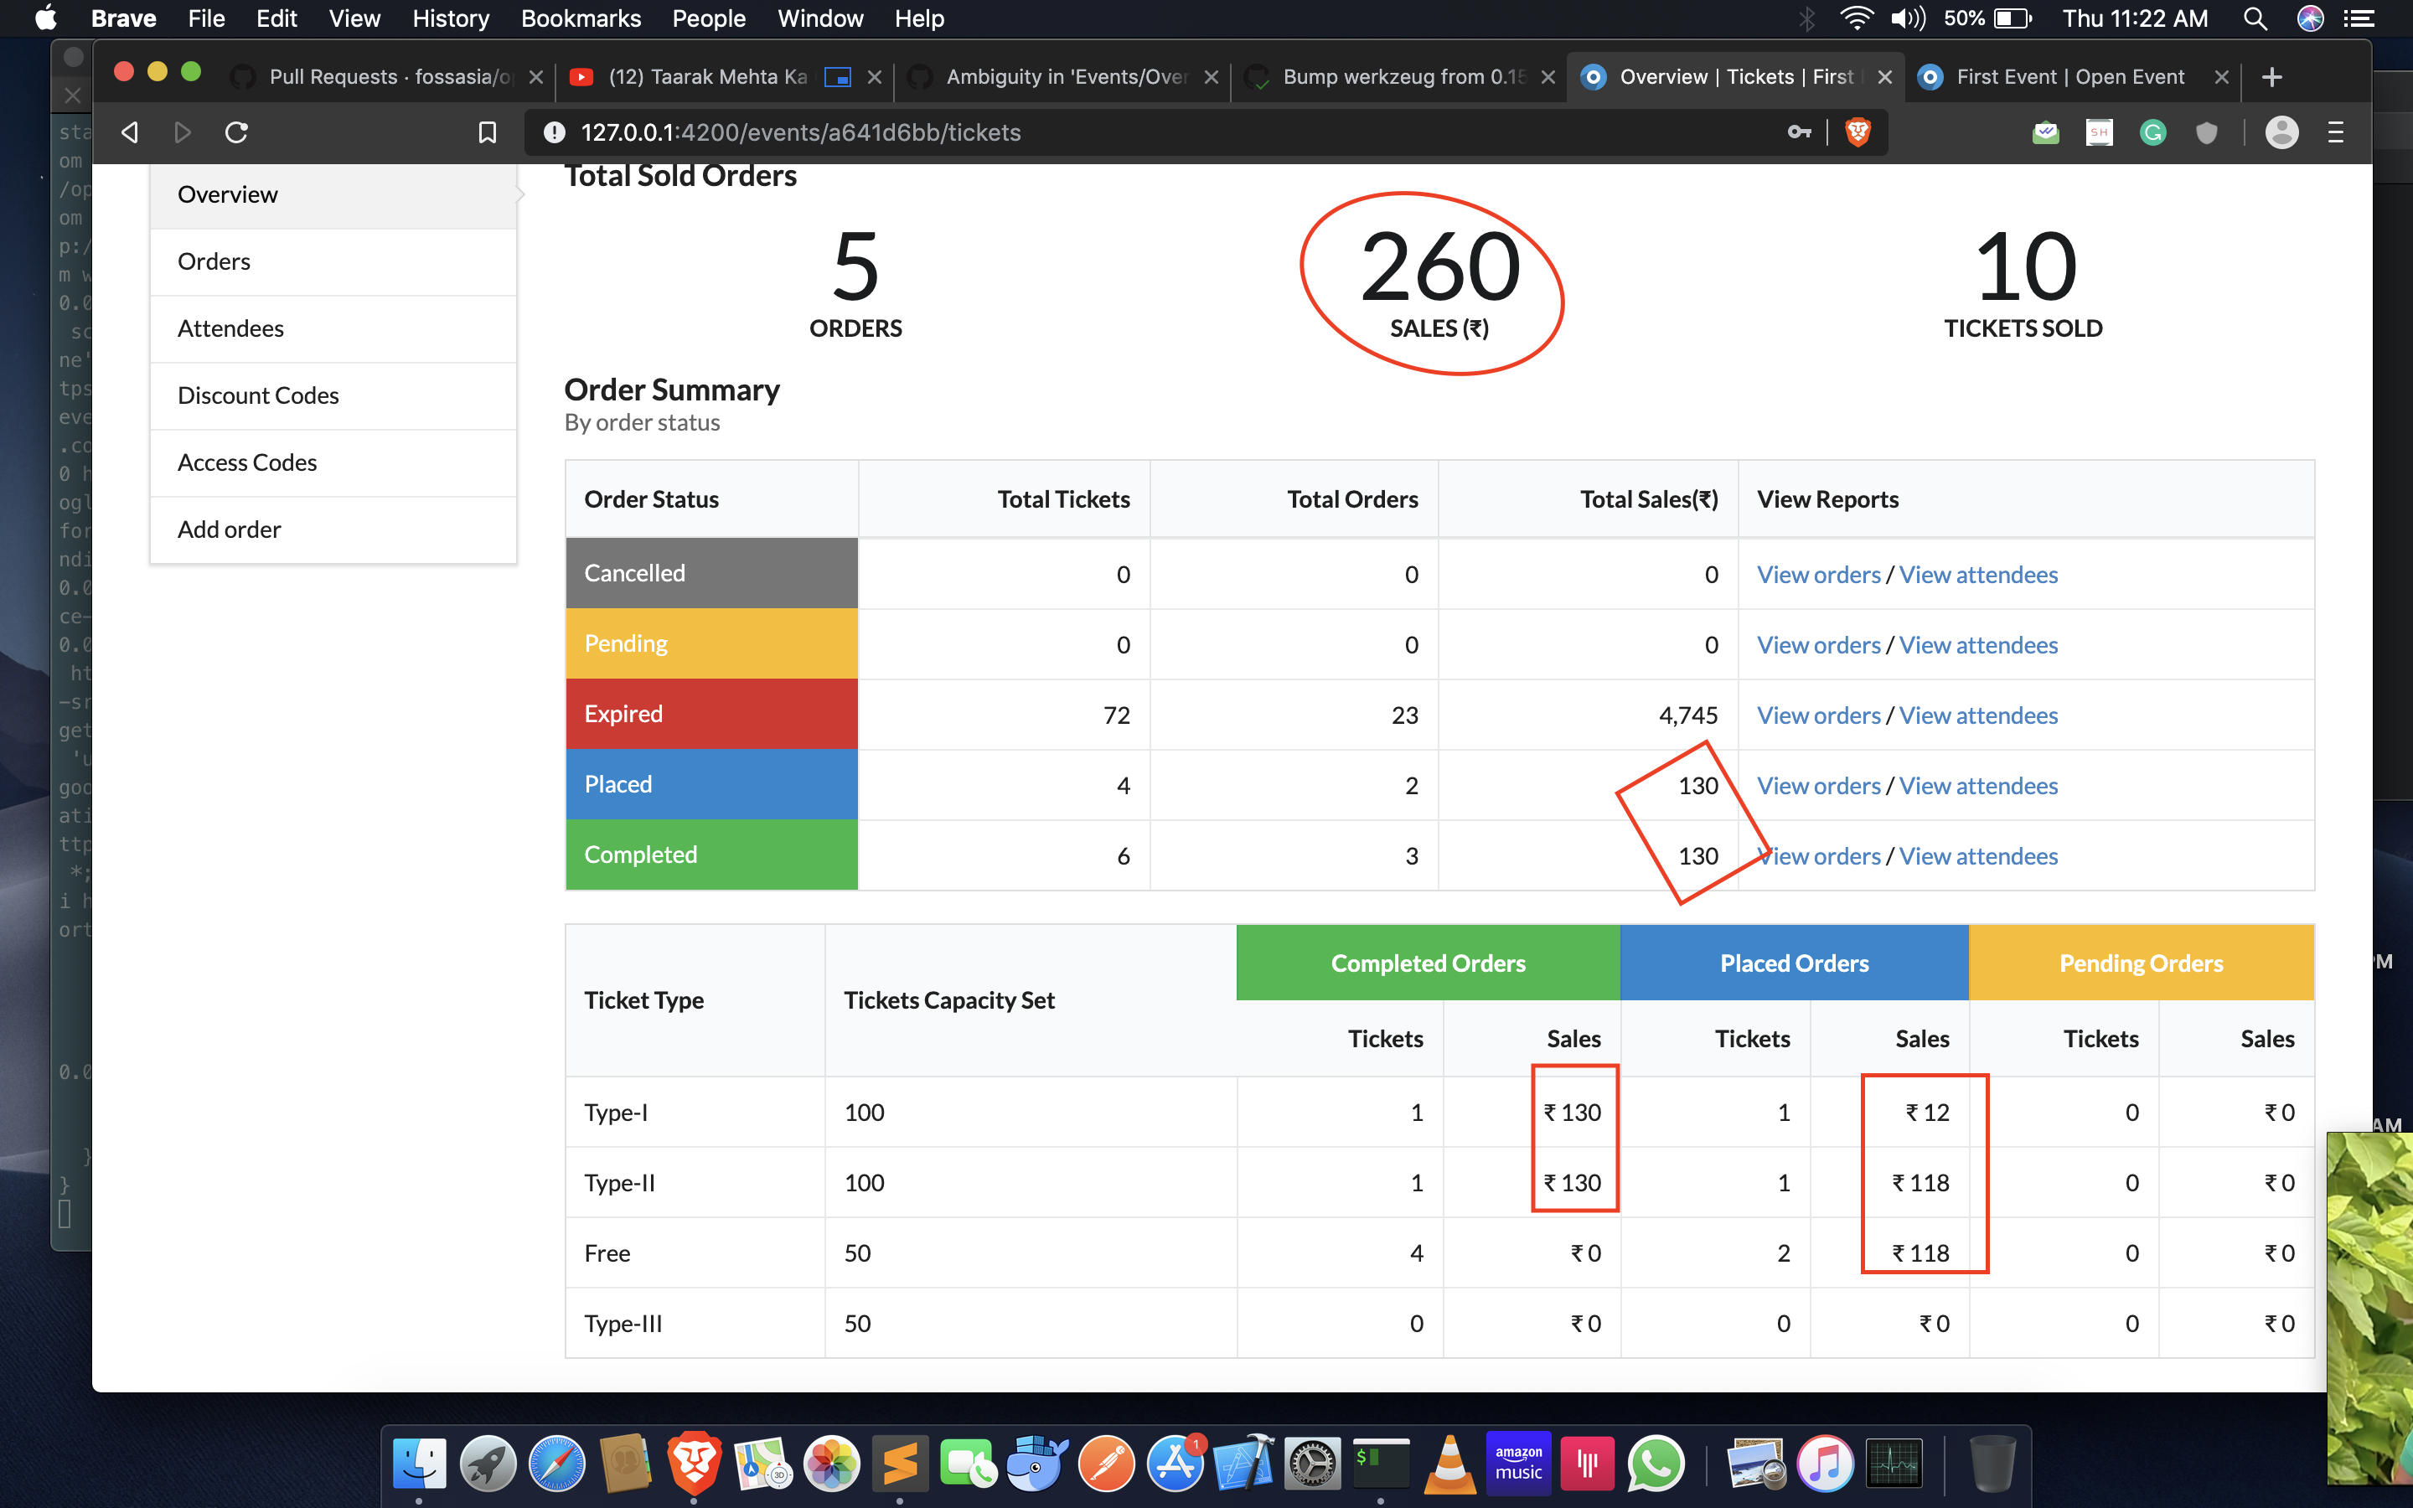Open Finder from the dock

click(x=419, y=1464)
